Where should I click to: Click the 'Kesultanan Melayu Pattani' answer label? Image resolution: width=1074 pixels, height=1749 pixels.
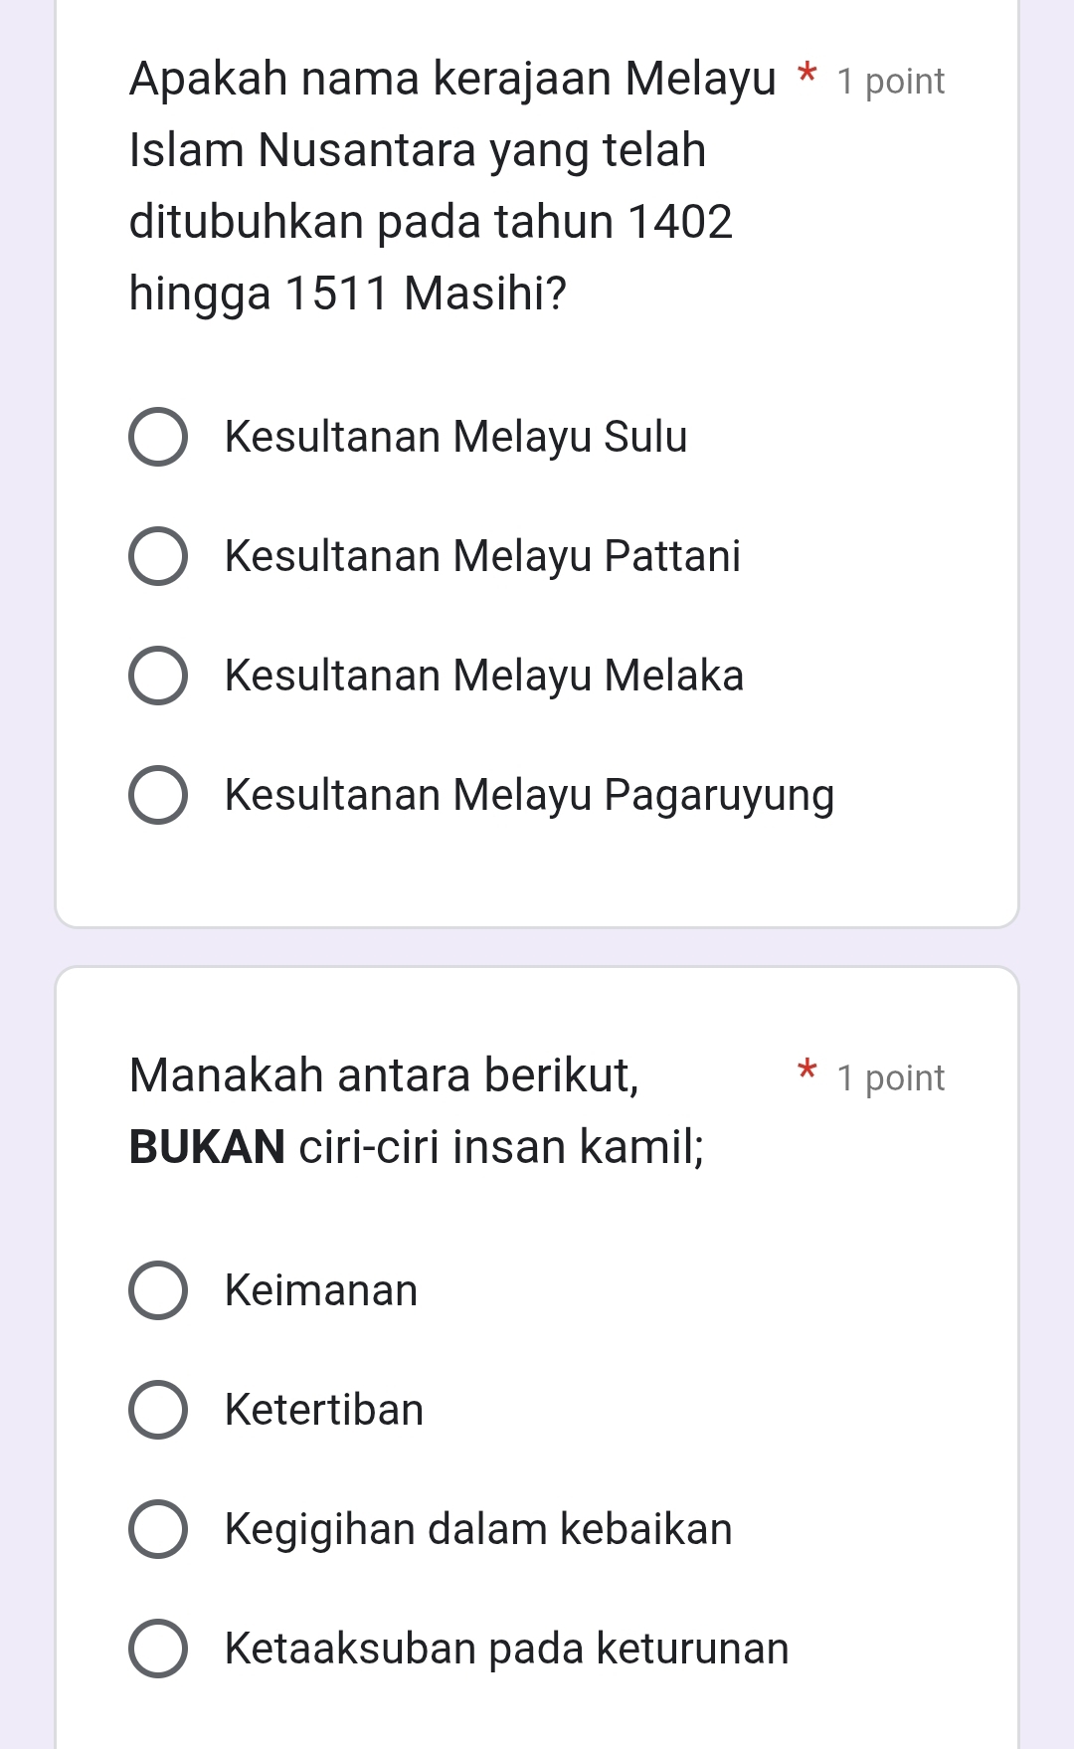[x=482, y=556]
